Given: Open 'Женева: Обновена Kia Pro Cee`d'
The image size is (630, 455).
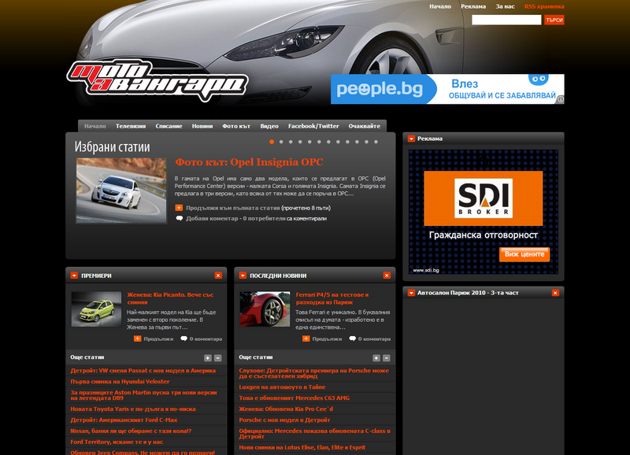Looking at the screenshot, I should pos(286,409).
